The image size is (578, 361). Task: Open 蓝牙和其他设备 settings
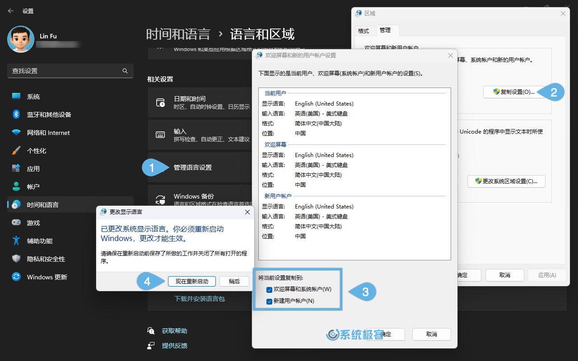point(70,115)
